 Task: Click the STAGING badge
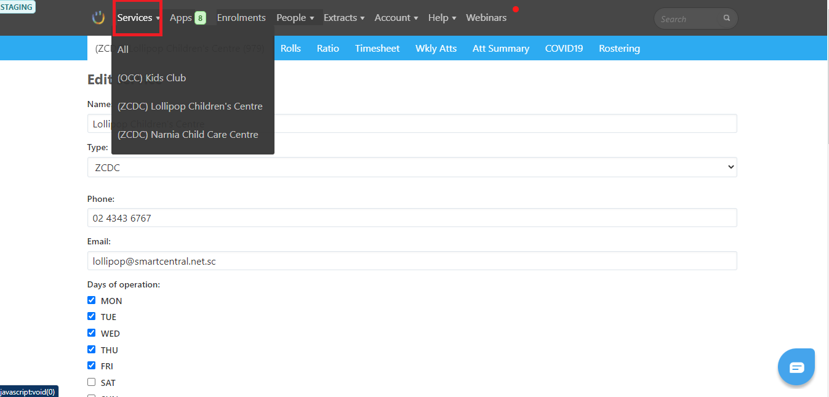click(17, 7)
